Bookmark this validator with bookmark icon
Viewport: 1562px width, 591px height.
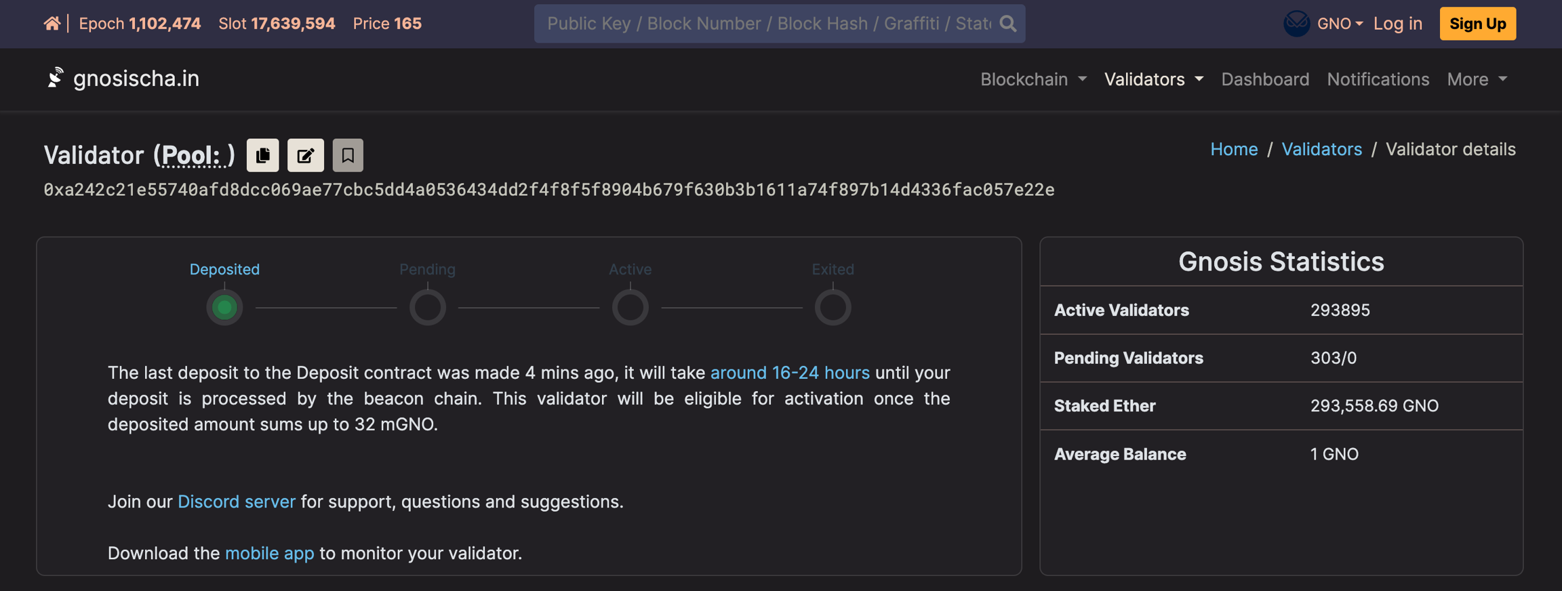tap(348, 155)
